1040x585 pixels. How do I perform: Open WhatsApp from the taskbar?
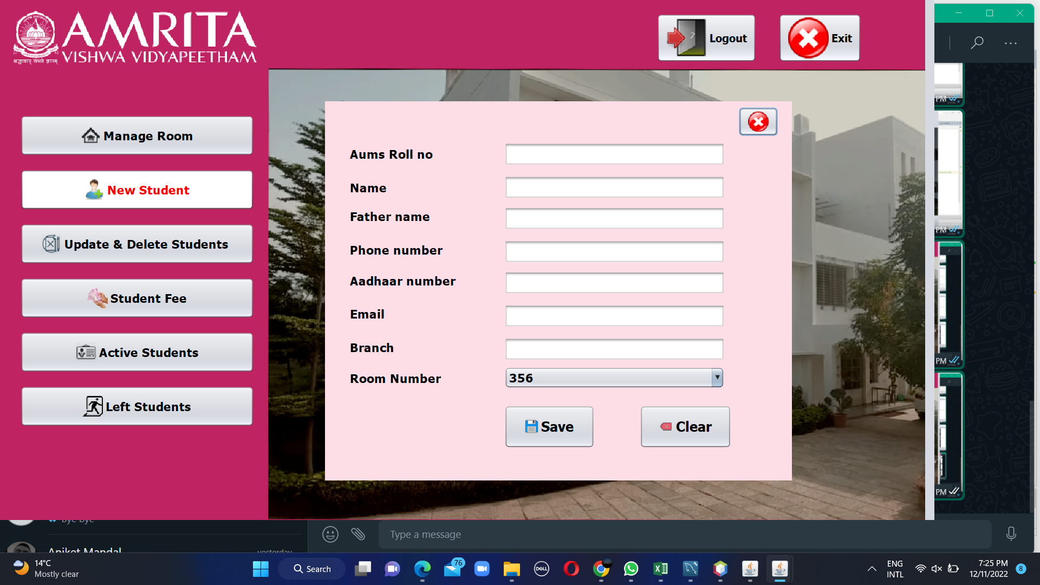(630, 569)
